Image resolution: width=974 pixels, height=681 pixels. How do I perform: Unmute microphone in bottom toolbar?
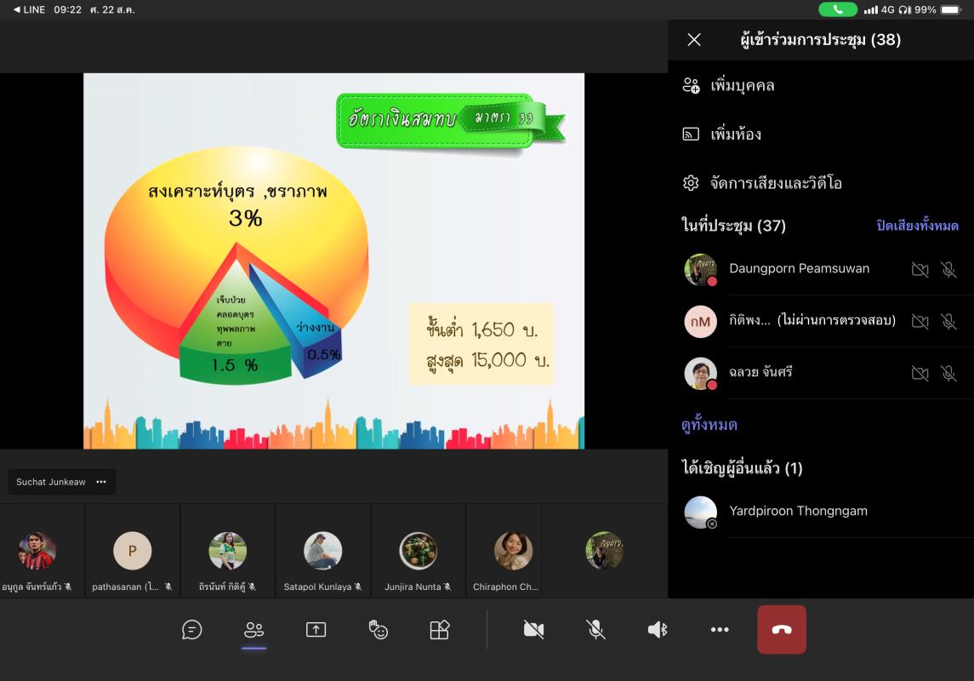(595, 630)
